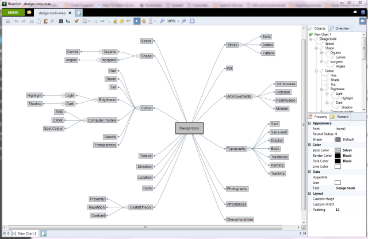The height and width of the screenshot is (239, 368).
Task: Open the green MENU button
Action: click(13, 13)
